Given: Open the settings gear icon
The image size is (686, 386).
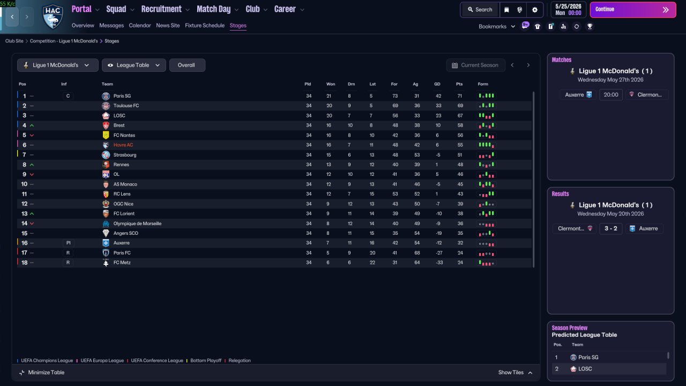Looking at the screenshot, I should pyautogui.click(x=534, y=10).
